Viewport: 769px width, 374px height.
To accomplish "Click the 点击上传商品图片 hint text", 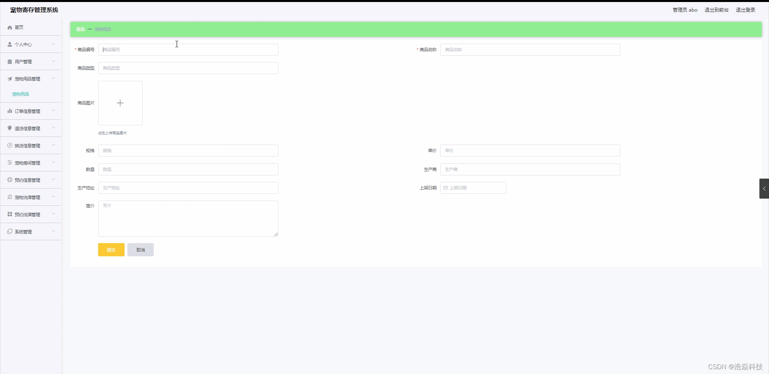I will [x=113, y=133].
